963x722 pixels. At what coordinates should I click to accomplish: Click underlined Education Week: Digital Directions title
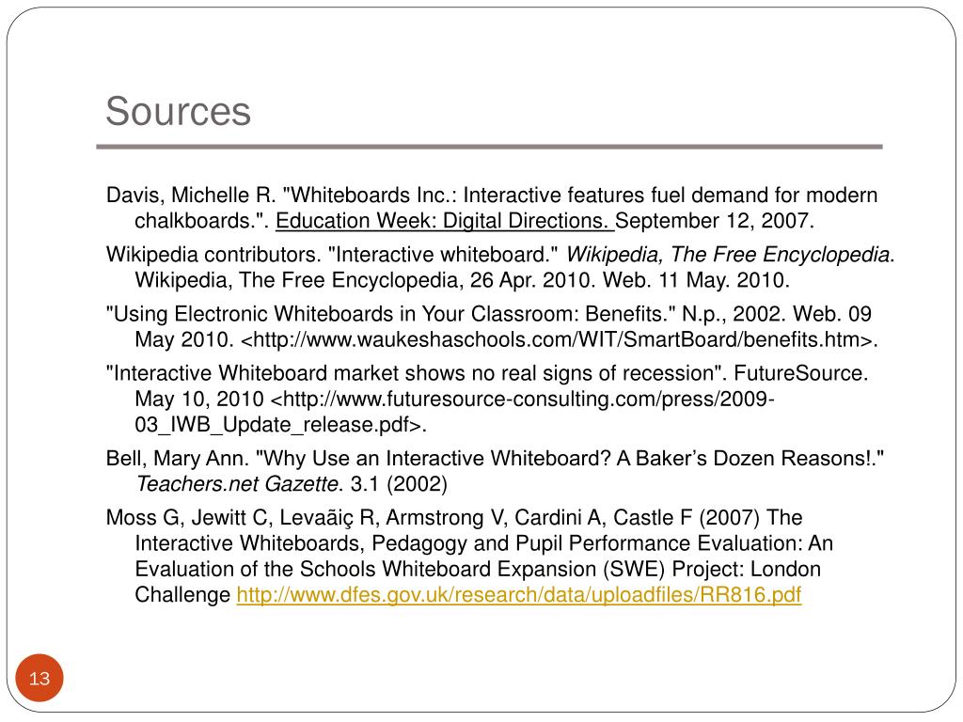click(x=445, y=221)
